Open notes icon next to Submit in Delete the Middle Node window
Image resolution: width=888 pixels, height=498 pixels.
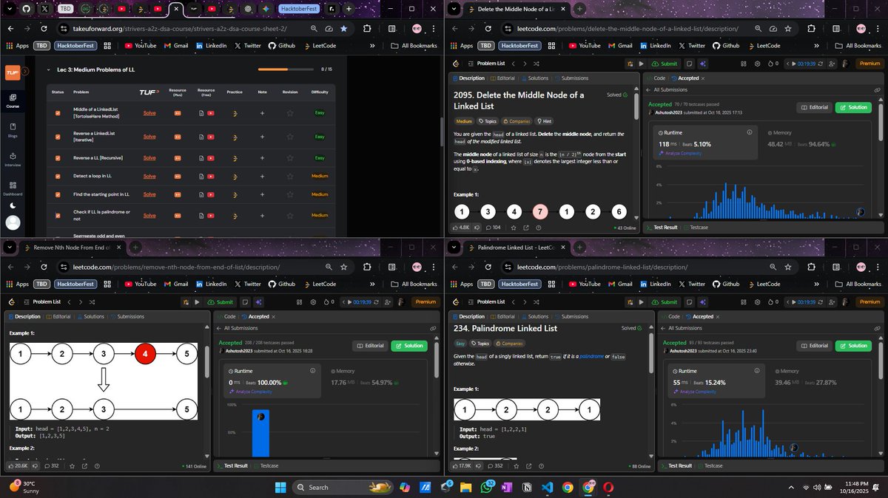(689, 64)
